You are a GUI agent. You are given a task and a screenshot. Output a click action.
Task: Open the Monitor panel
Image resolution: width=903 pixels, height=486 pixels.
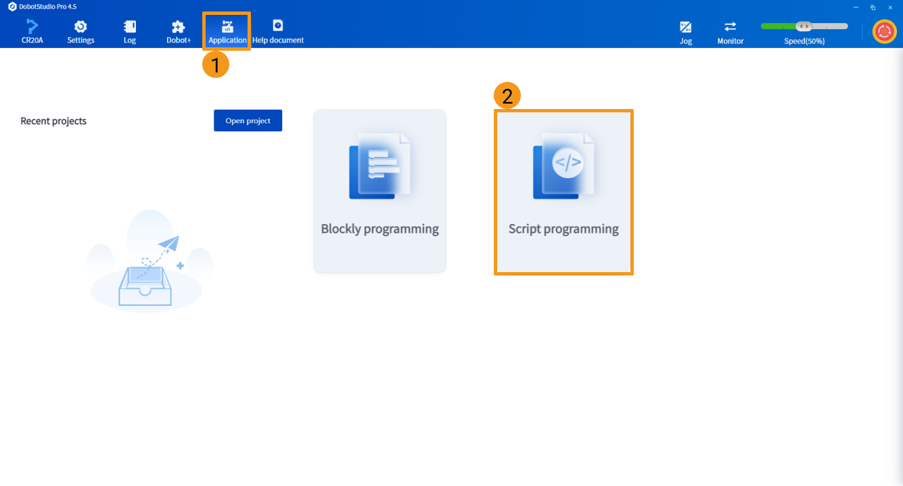(730, 30)
